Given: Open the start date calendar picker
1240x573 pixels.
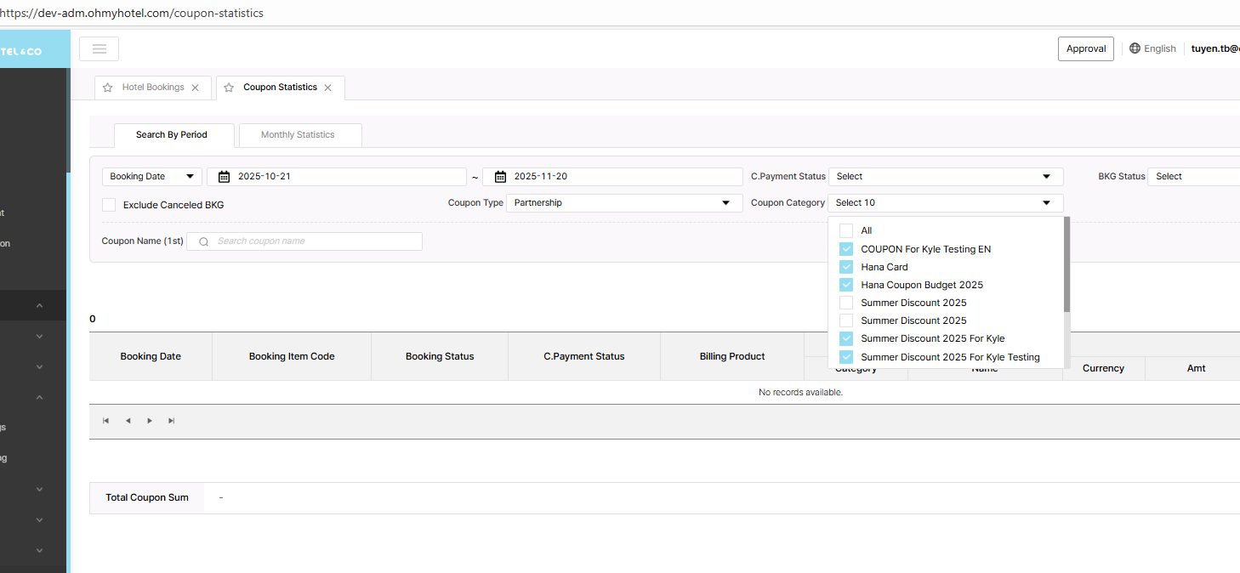Looking at the screenshot, I should pos(225,177).
